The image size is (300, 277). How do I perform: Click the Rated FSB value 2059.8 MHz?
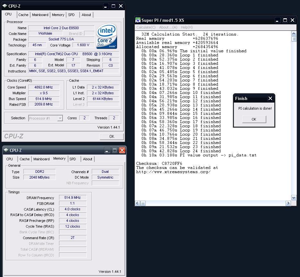44,105
